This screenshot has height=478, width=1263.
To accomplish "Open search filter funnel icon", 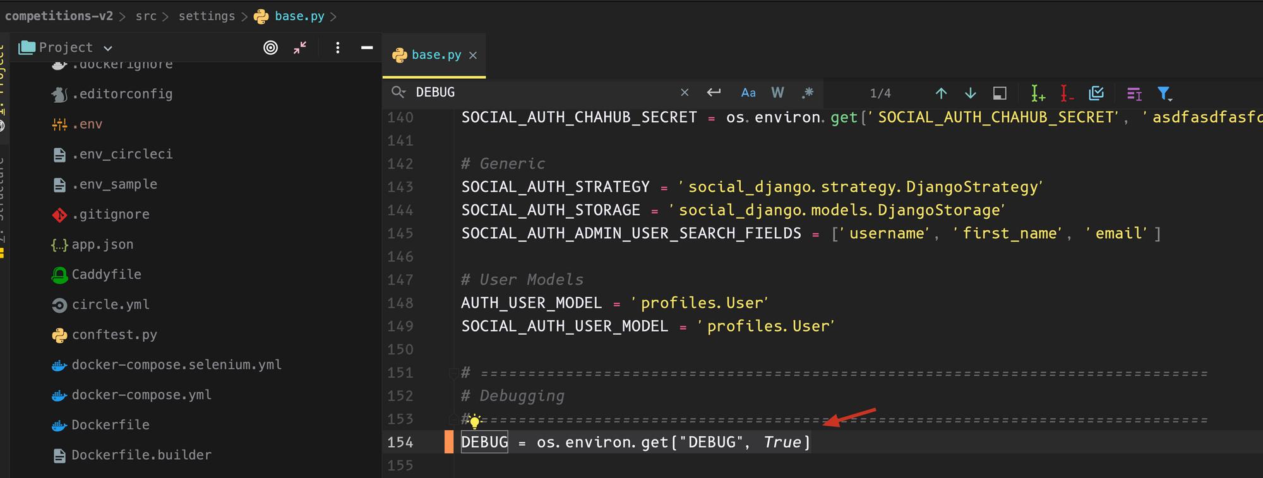I will pyautogui.click(x=1164, y=93).
